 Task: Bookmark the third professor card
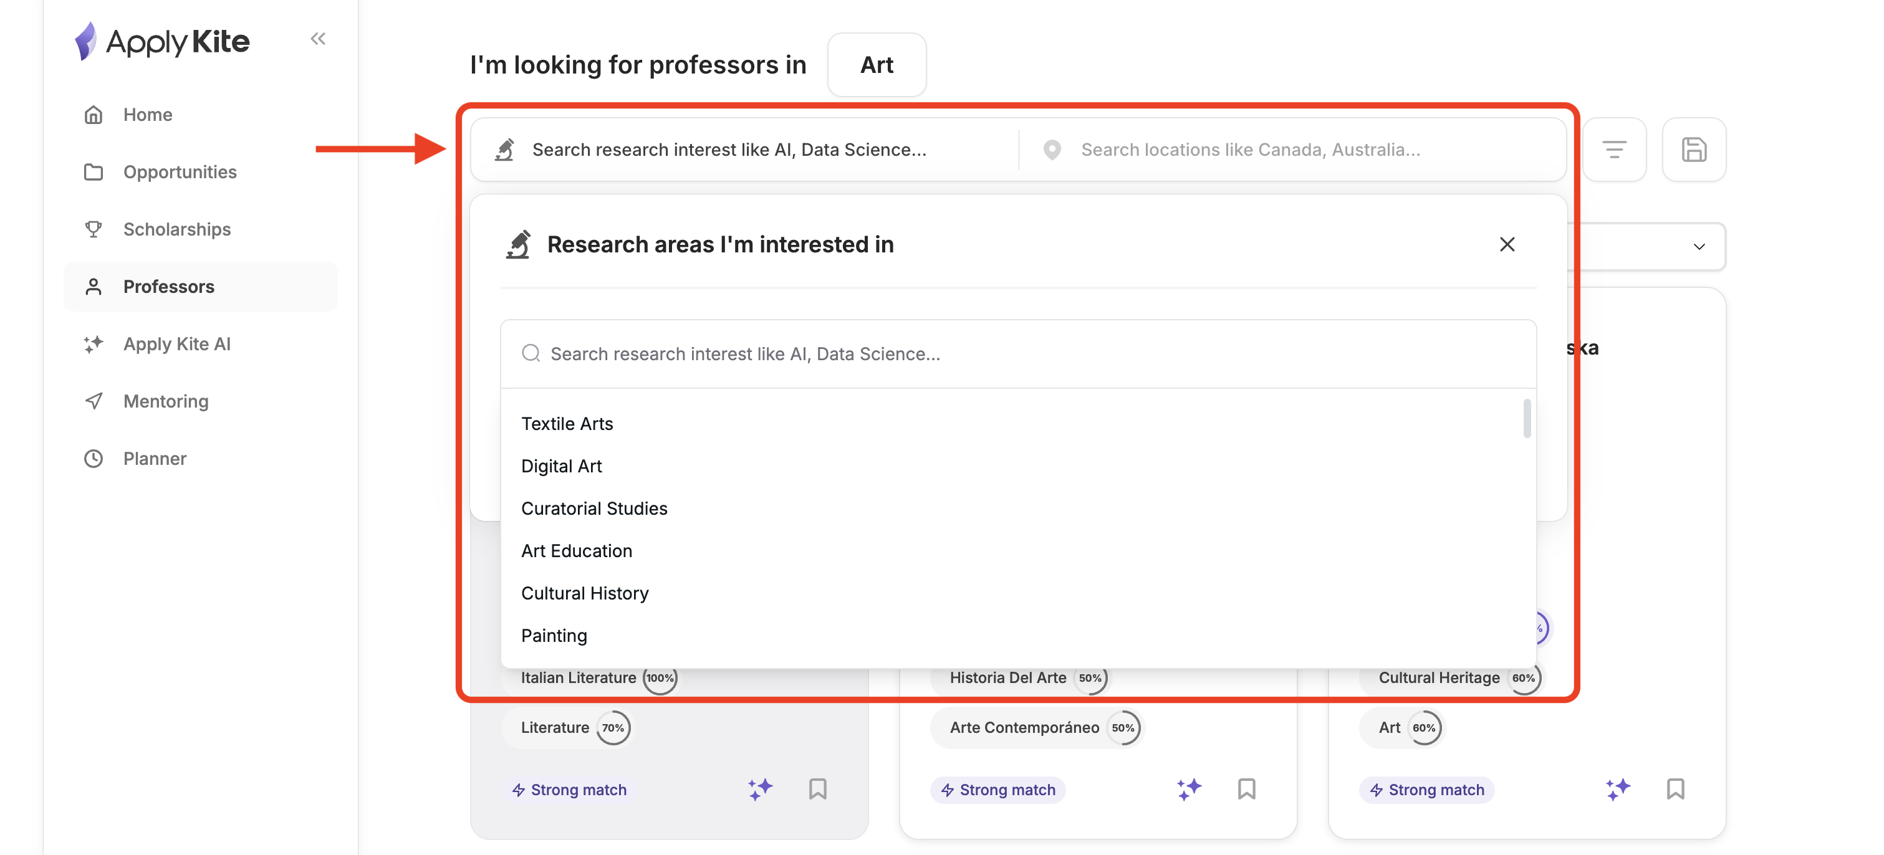point(1675,789)
